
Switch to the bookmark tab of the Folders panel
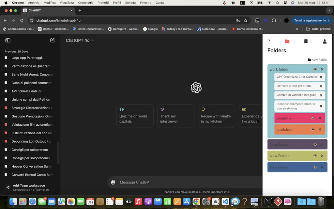pos(305,41)
